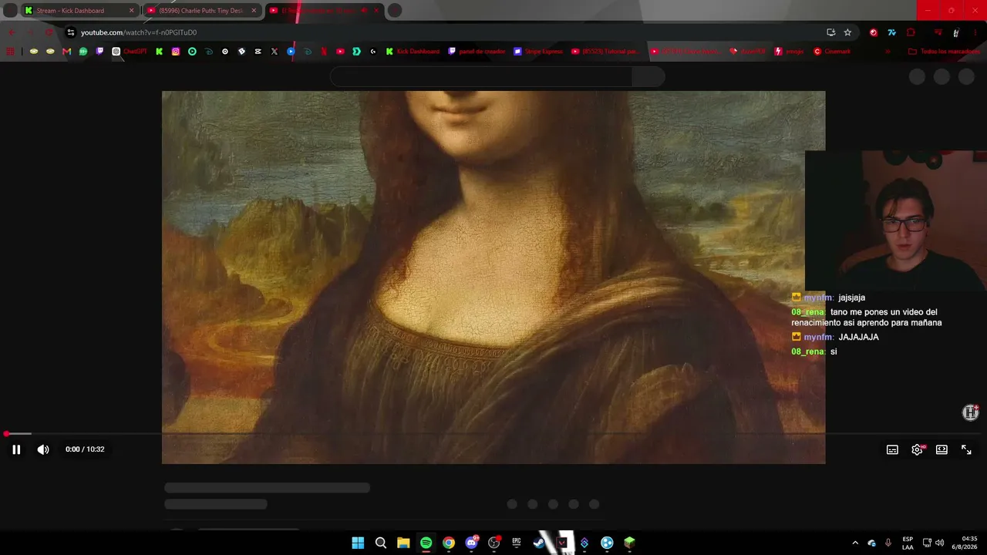Open the Twitch bookmark icon beside Gmail
The width and height of the screenshot is (987, 555).
tap(99, 52)
